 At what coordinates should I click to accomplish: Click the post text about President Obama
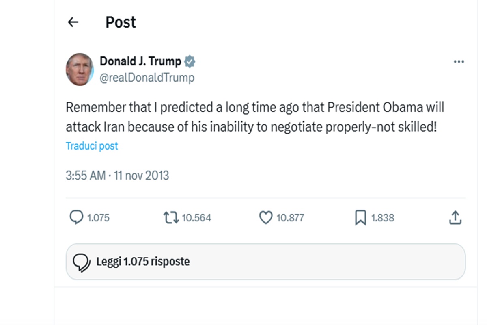coord(255,117)
